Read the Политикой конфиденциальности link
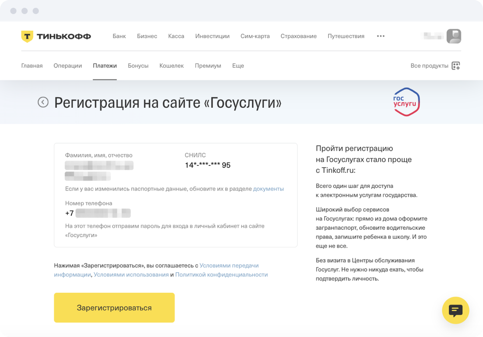The width and height of the screenshot is (483, 337). pyautogui.click(x=221, y=274)
